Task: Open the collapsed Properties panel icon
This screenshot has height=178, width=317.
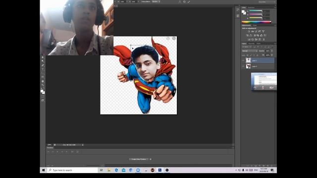Action: (x=238, y=15)
